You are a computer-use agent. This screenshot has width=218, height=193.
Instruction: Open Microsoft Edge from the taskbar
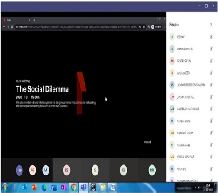44,187
